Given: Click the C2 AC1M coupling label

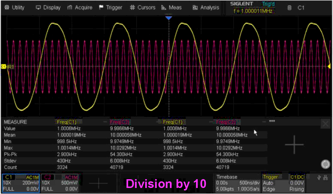Looking at the screenshot, I should point(71,177).
